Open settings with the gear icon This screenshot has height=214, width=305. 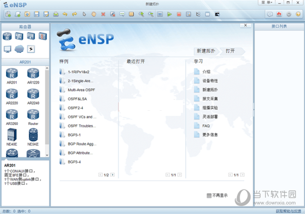[289, 14]
